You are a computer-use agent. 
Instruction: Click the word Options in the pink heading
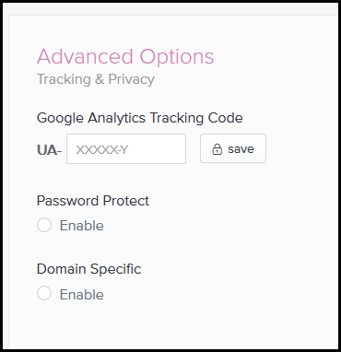(x=177, y=57)
